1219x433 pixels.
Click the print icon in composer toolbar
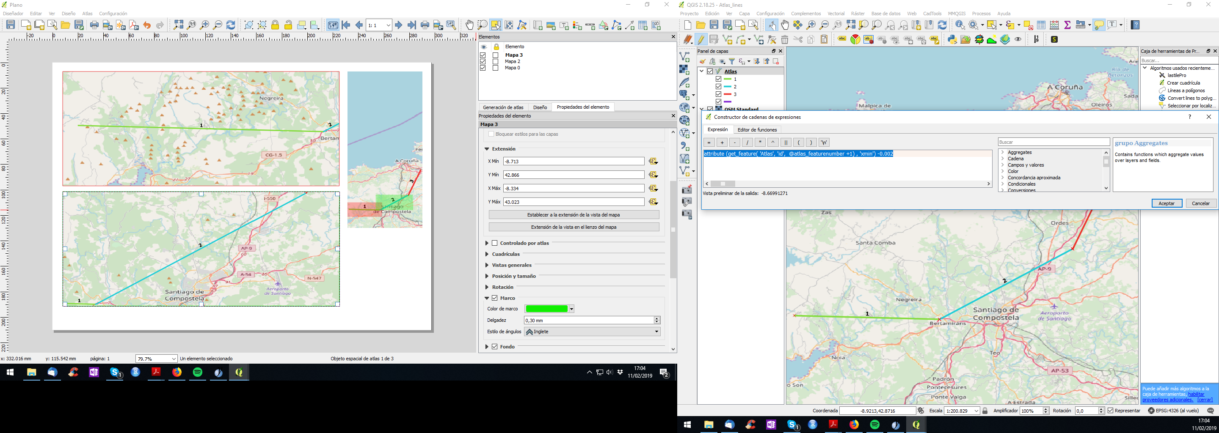click(94, 25)
